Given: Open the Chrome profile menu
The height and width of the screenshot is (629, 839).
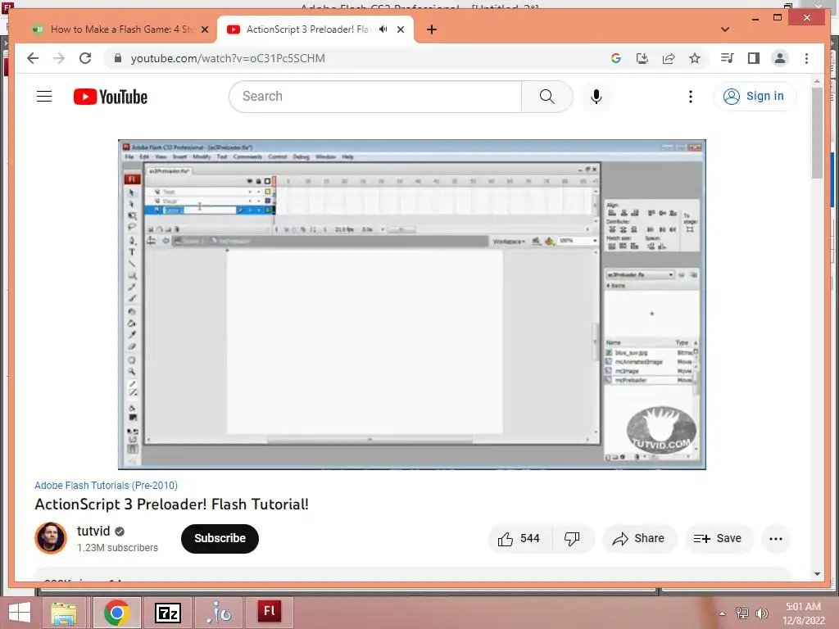Looking at the screenshot, I should (x=780, y=58).
